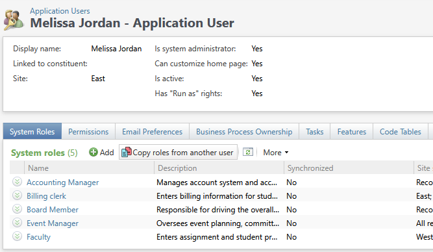Click the Linked to constituent label
Viewport: 433px width, 252px height.
click(x=50, y=64)
